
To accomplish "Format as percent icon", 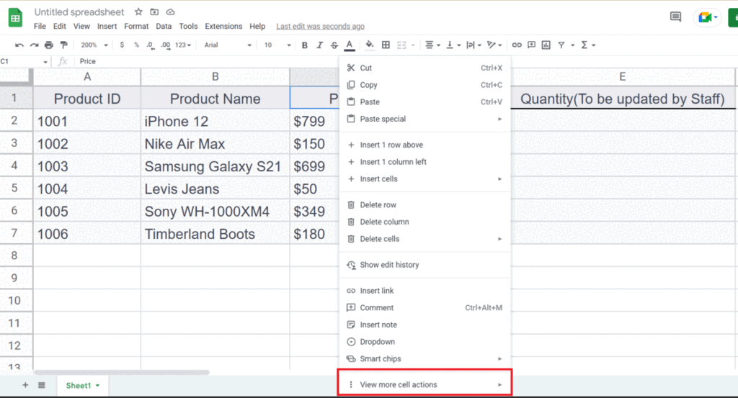I will pyautogui.click(x=136, y=45).
